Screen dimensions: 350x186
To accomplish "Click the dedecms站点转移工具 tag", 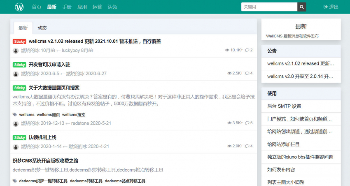I will (x=125, y=181).
